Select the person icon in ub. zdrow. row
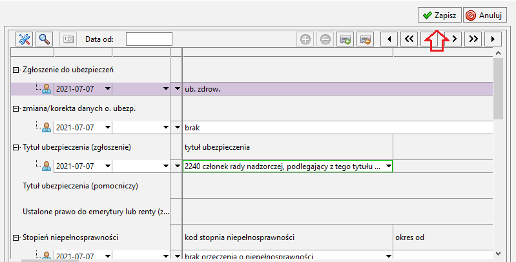Image resolution: width=516 pixels, height=262 pixels. coord(46,89)
